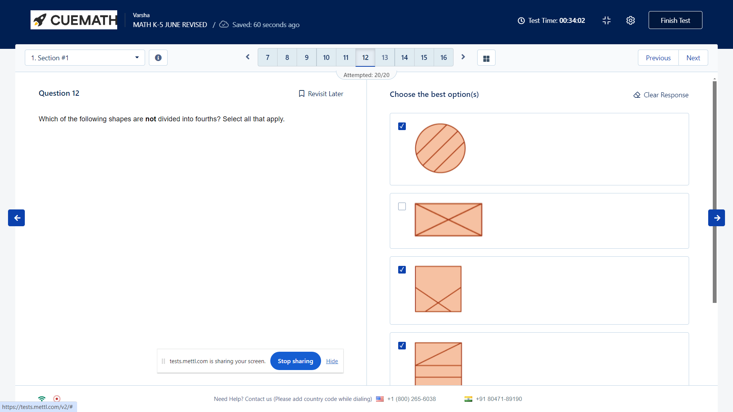The width and height of the screenshot is (733, 412).
Task: Click the +1 (800) 265-6038 phone number
Action: click(412, 399)
